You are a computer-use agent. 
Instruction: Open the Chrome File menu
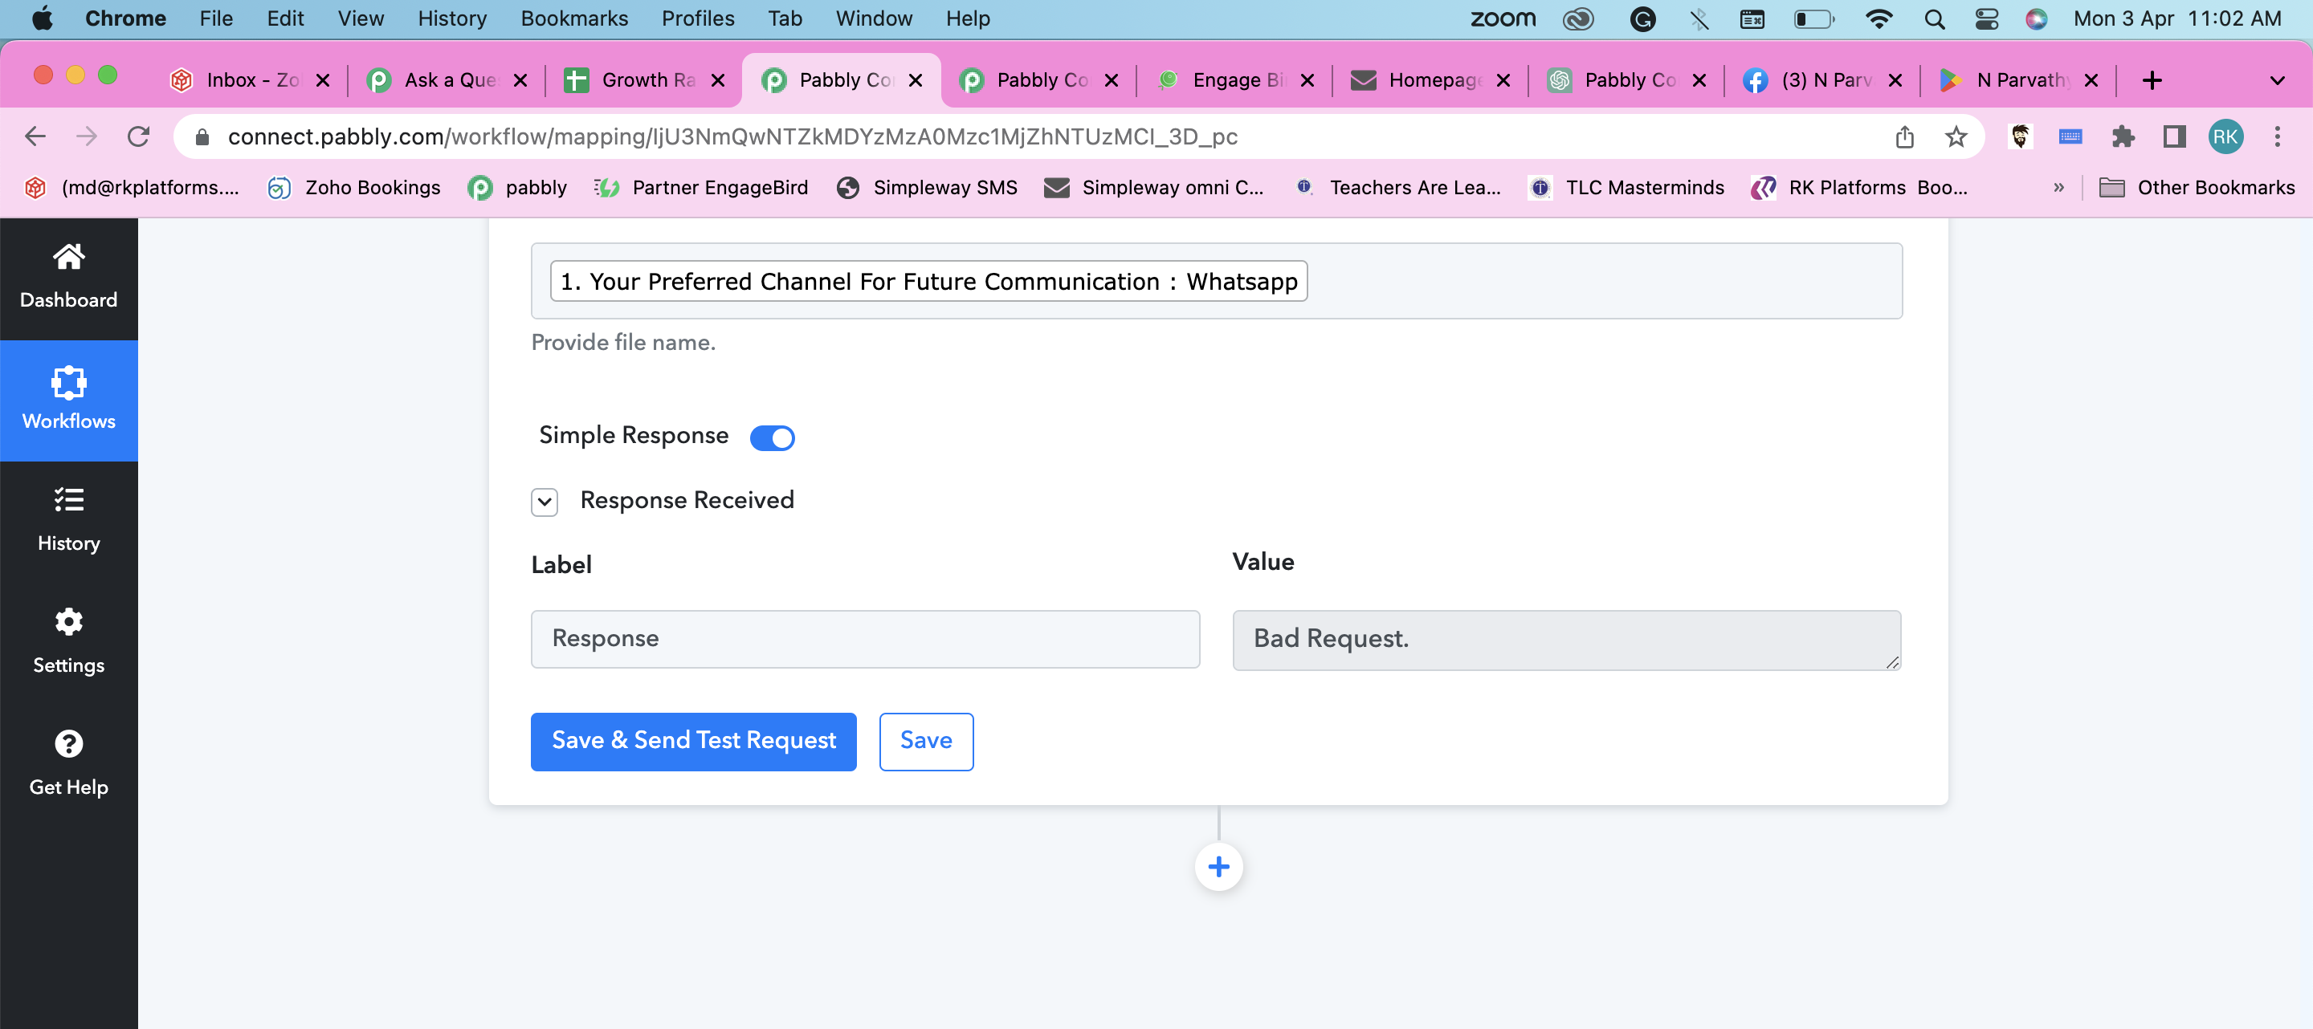215,18
